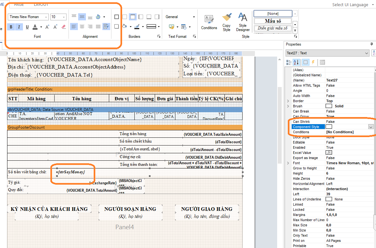Click the fill bucket background icon
376x248 pixels.
(124, 27)
